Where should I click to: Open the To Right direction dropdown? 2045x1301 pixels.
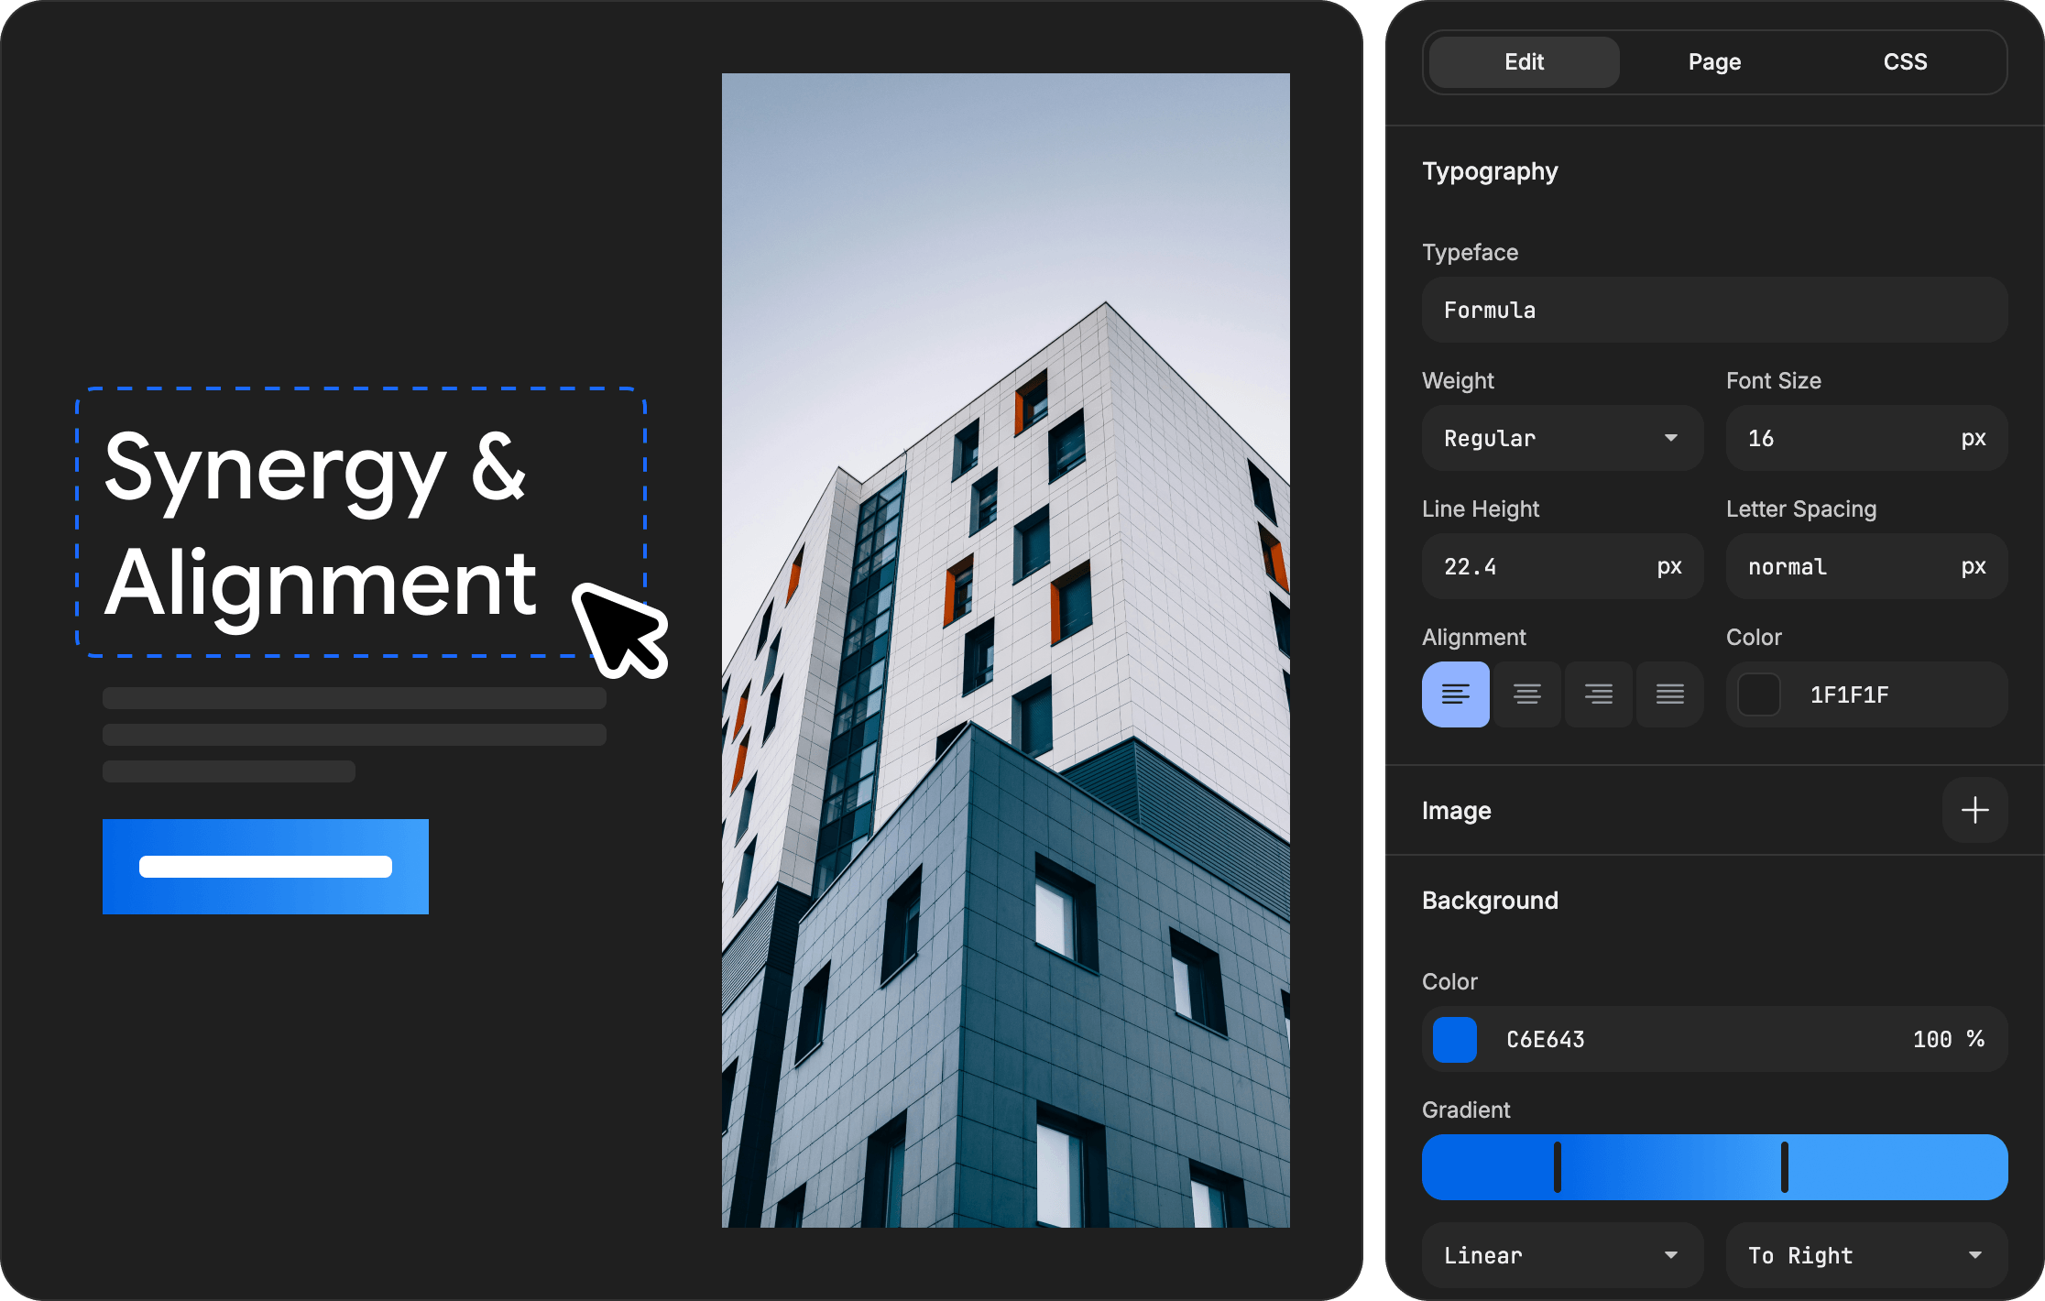coord(1866,1255)
